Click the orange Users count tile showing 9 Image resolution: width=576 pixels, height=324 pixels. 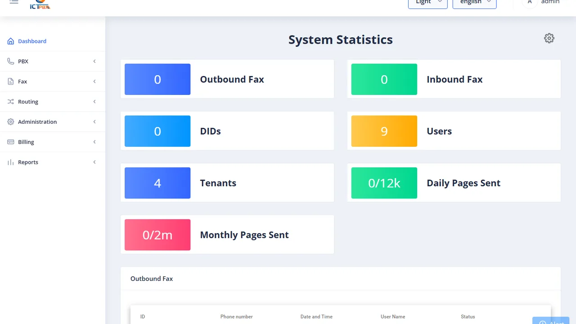(x=384, y=131)
